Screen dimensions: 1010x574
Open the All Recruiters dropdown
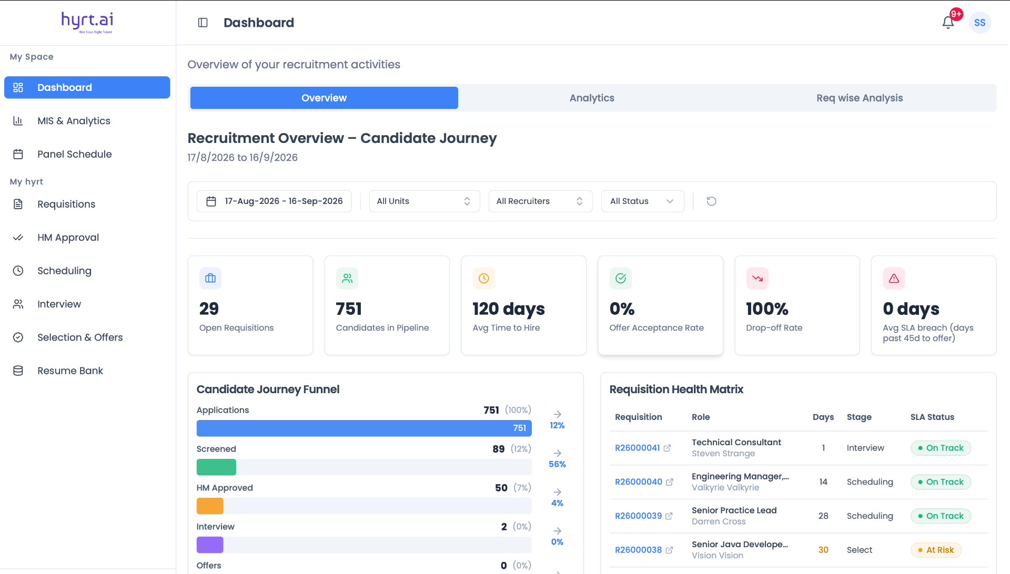(540, 201)
